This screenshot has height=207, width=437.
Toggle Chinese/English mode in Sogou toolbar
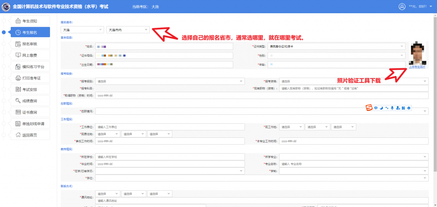coord(376,108)
